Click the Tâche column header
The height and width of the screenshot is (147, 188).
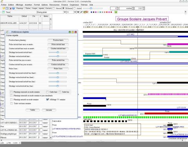10,16
